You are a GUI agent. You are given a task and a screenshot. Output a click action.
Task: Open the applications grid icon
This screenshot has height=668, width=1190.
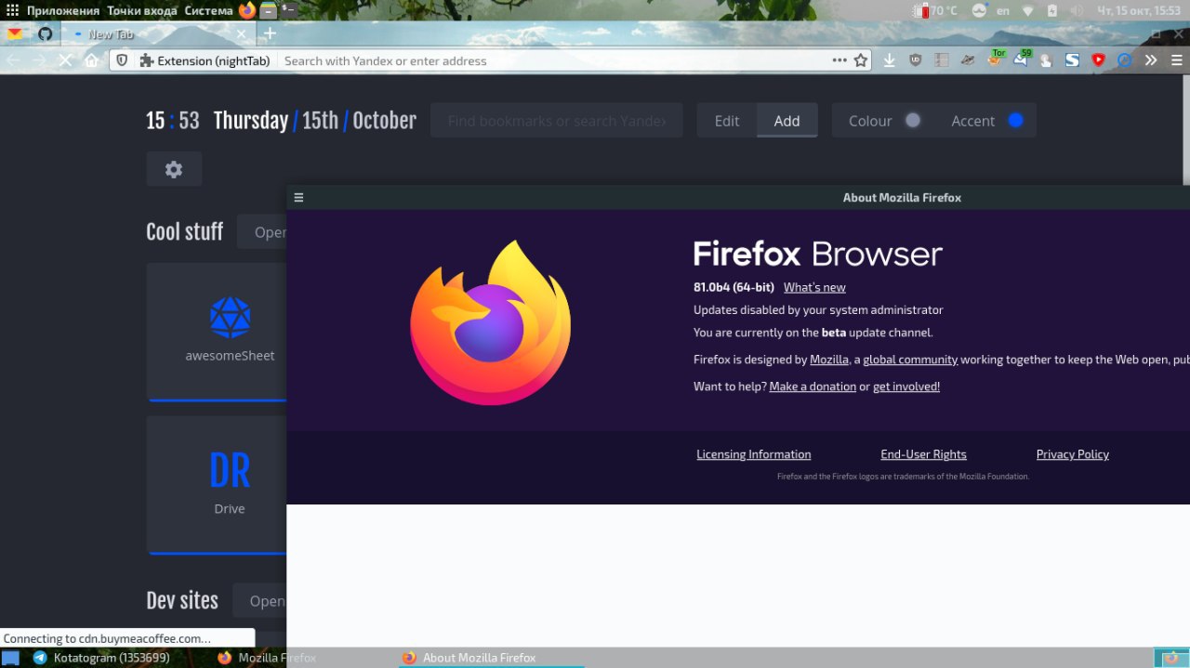tap(12, 10)
